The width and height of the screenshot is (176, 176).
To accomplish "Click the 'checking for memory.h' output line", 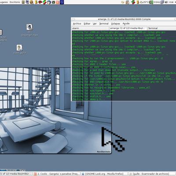I will (x=88, y=99).
